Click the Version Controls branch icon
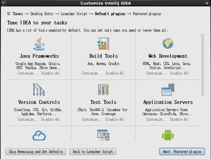This screenshot has height=159, width=211. (x=39, y=90)
